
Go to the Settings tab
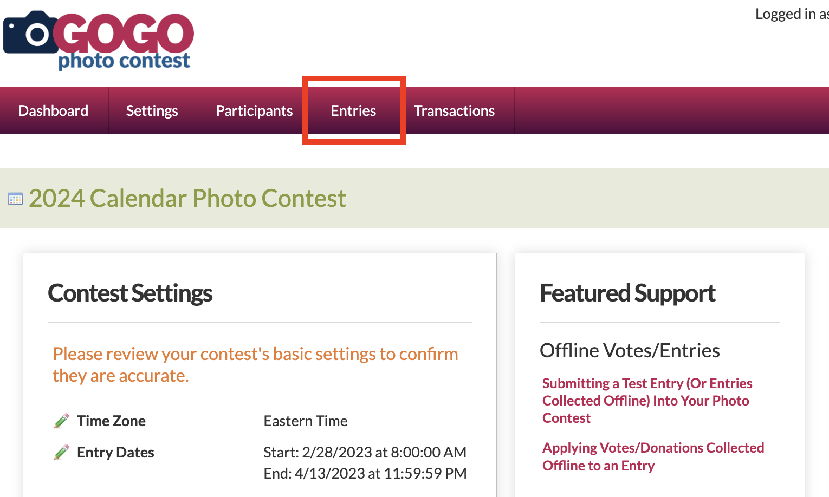point(152,111)
